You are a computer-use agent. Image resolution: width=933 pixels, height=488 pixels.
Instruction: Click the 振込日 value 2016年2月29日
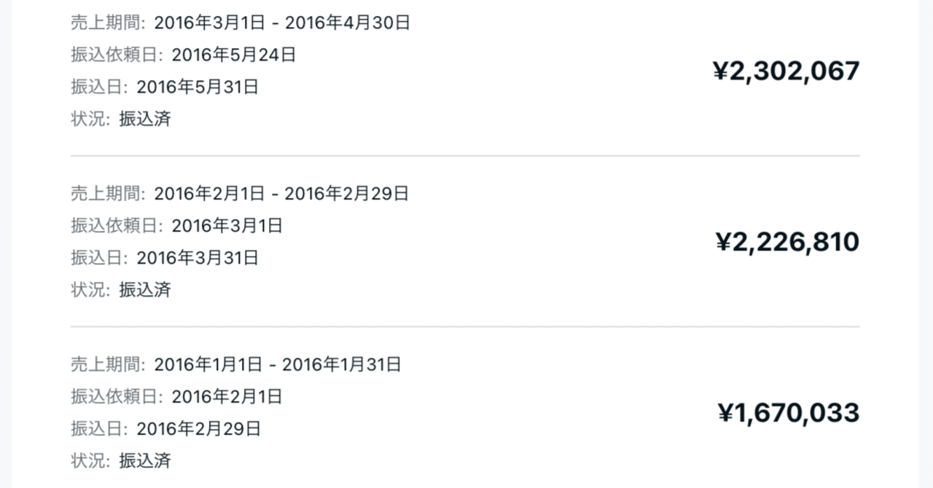[x=198, y=428]
